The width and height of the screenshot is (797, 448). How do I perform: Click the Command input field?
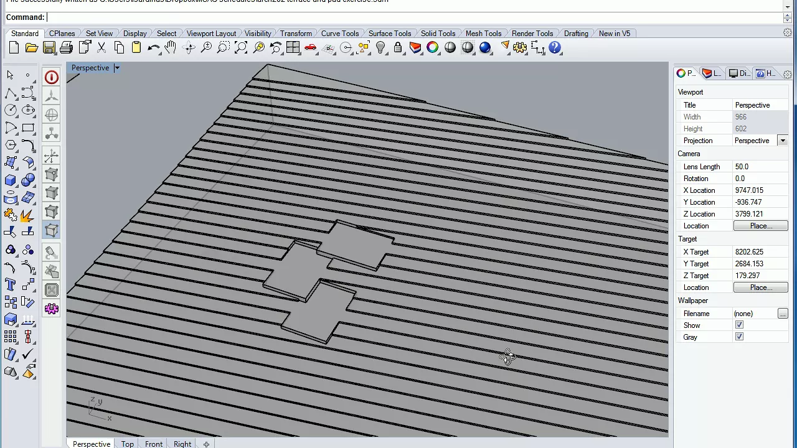click(413, 17)
